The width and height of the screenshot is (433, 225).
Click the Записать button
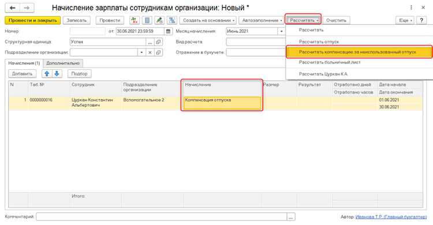(x=76, y=20)
